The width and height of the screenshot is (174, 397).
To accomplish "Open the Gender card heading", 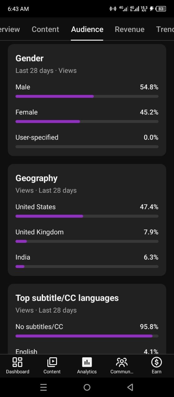I will pos(29,58).
